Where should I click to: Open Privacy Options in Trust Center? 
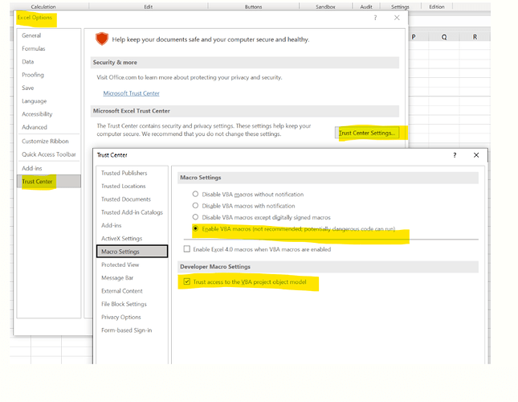121,317
